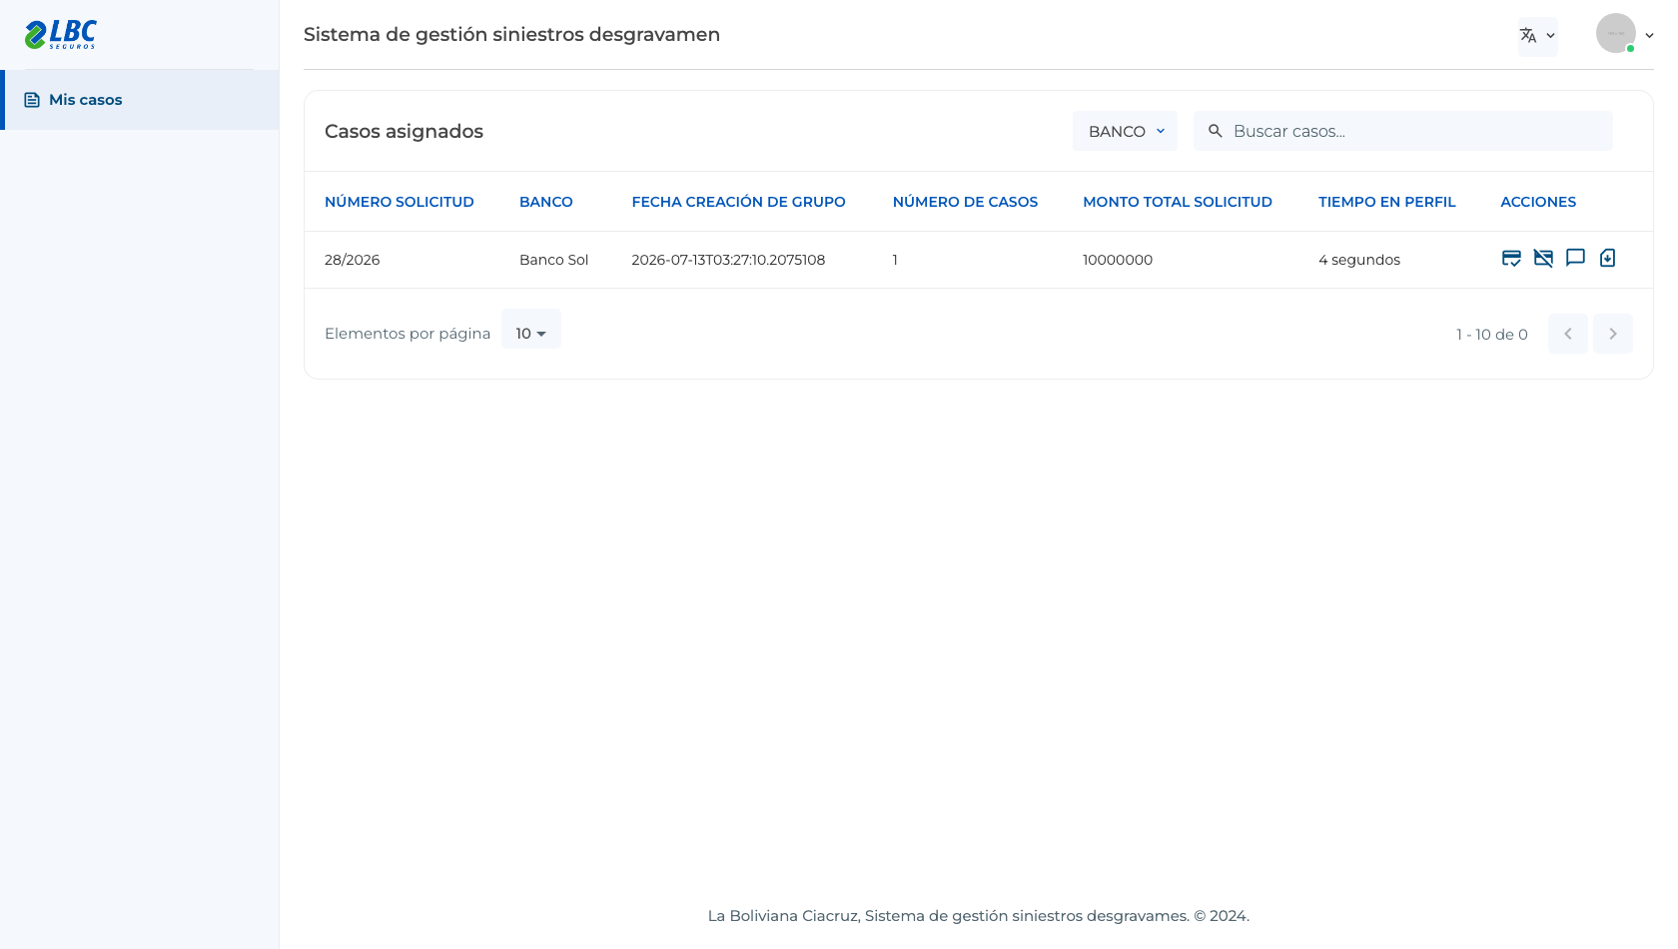Click the user avatar in header
This screenshot has width=1678, height=949.
[x=1615, y=33]
